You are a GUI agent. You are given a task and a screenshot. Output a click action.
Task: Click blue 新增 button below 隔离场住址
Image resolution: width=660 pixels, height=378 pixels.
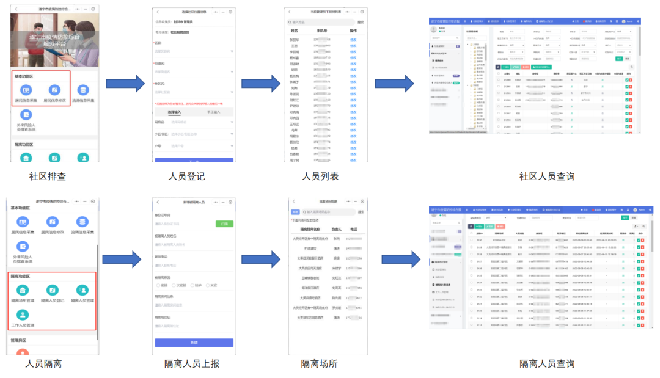tap(194, 343)
